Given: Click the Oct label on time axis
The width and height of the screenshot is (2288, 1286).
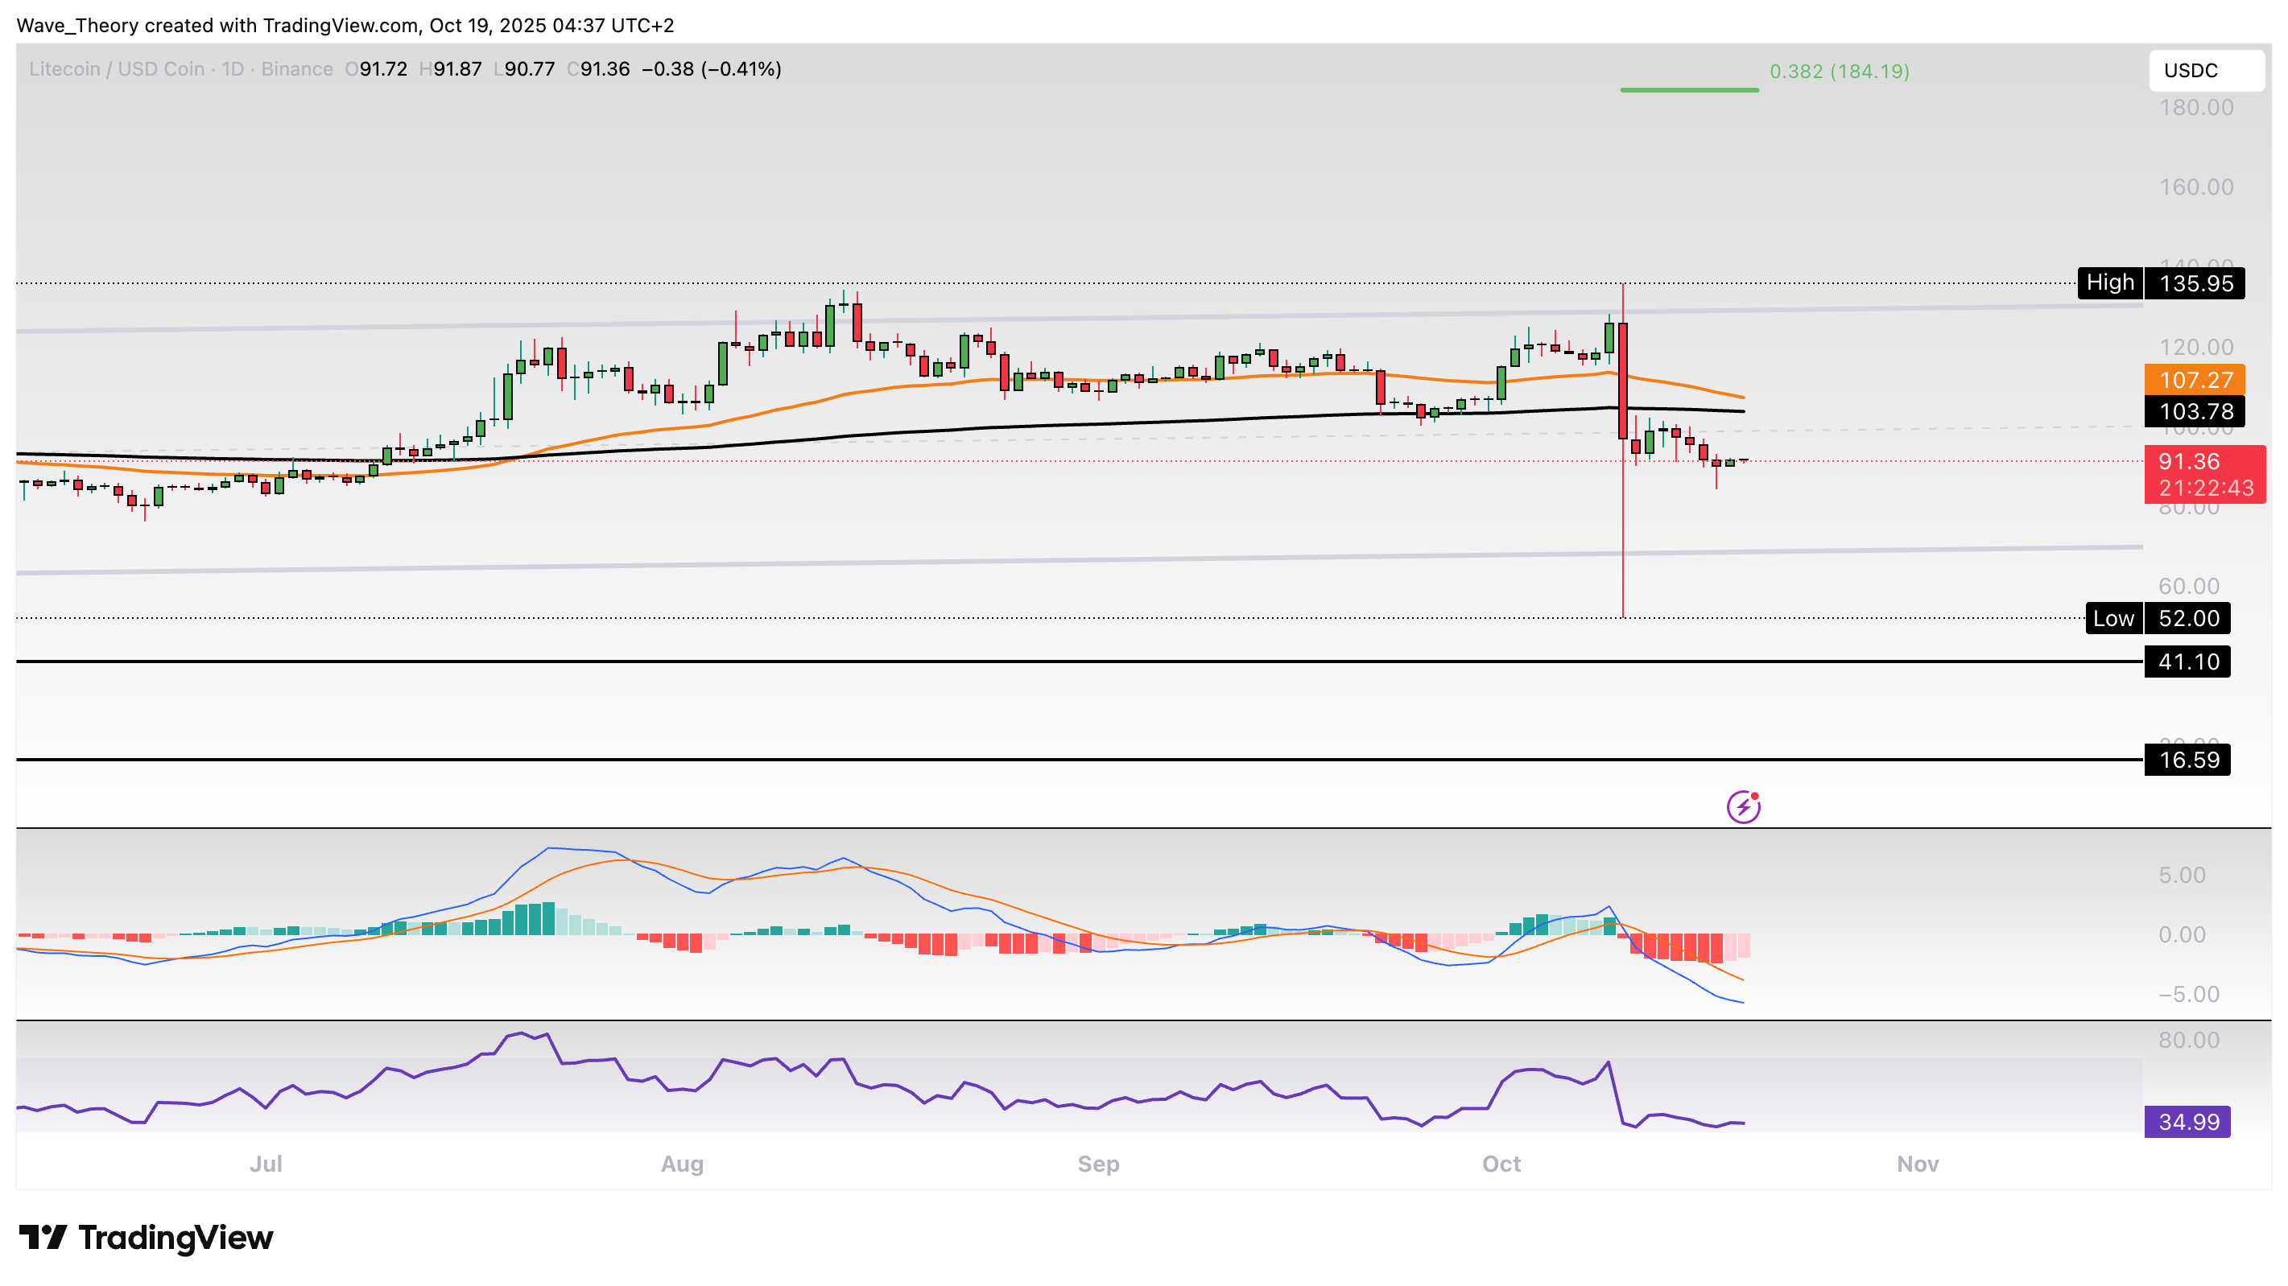Looking at the screenshot, I should [x=1501, y=1164].
